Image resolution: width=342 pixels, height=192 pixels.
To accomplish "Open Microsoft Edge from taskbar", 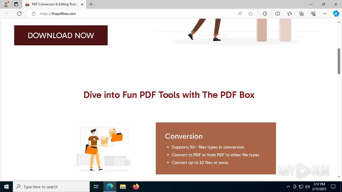I will [110, 187].
